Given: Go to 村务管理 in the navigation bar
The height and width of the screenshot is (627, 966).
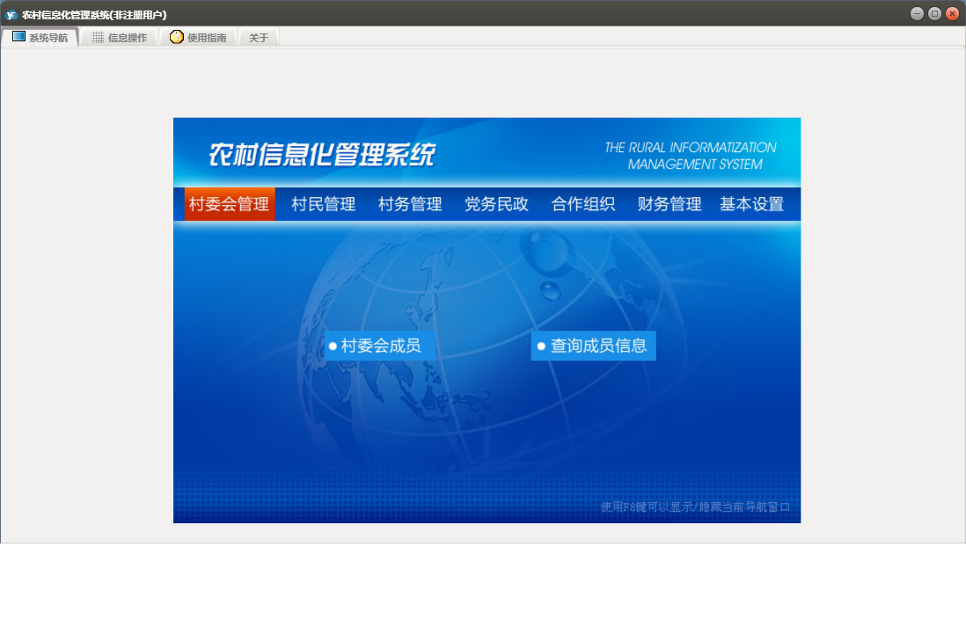Looking at the screenshot, I should (x=410, y=204).
